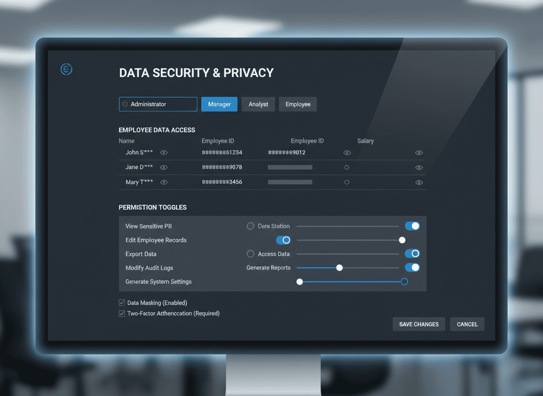Uncheck the Data Masking (Enabled) checkbox
Image resolution: width=543 pixels, height=396 pixels.
point(122,302)
